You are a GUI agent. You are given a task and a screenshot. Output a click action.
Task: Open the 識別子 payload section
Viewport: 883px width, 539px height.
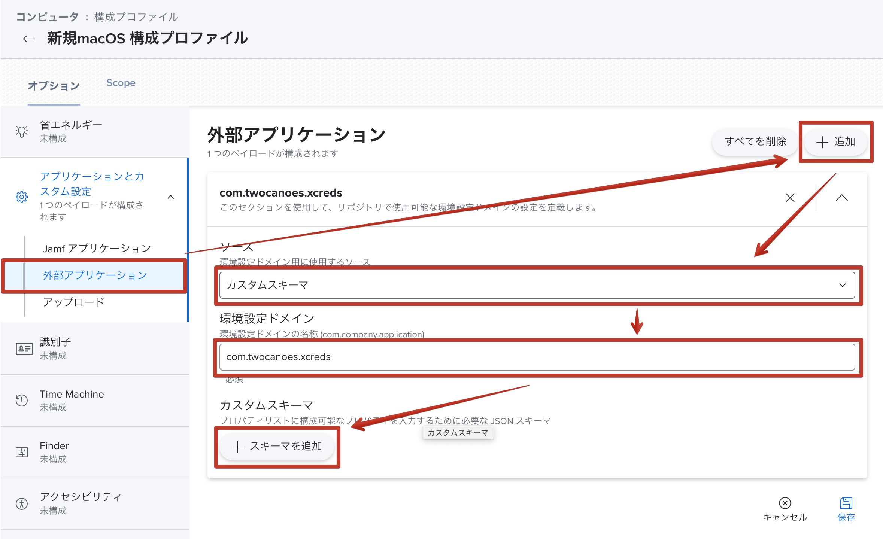point(95,349)
